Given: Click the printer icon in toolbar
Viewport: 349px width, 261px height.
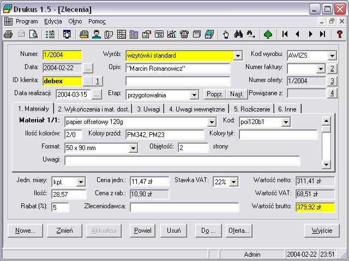Looking at the screenshot, I should tap(8, 34).
